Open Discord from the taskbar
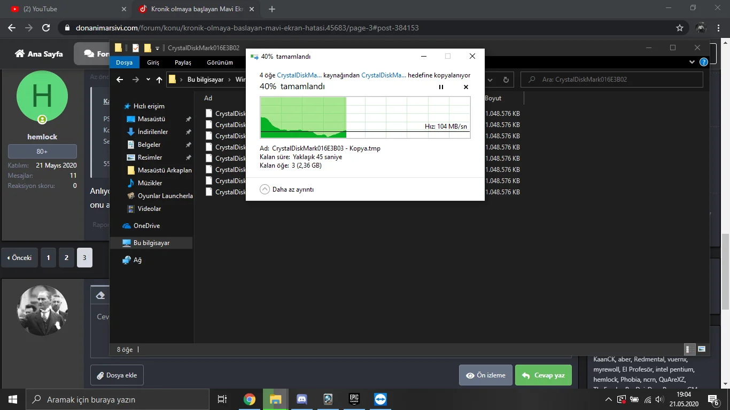 pyautogui.click(x=301, y=399)
